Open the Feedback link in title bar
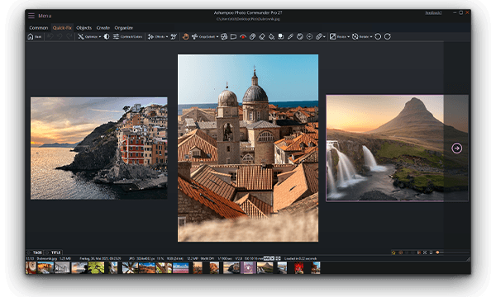 (433, 13)
